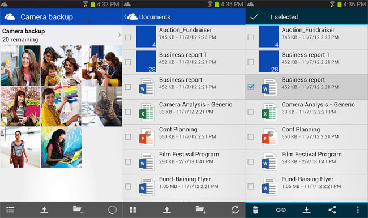
Task: Delete the selected file with trash icon
Action: click(255, 210)
